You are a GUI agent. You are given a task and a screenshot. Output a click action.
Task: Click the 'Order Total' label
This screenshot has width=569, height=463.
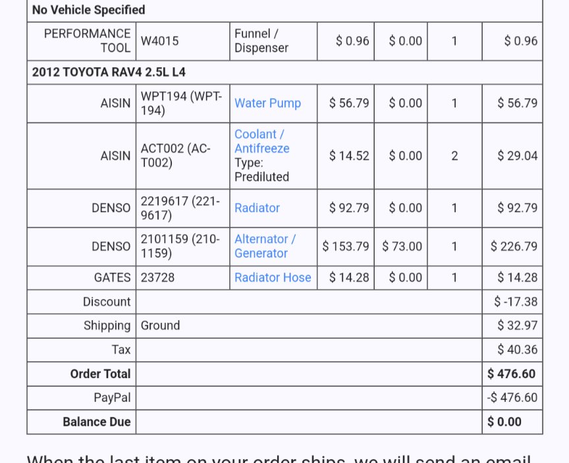pos(100,374)
